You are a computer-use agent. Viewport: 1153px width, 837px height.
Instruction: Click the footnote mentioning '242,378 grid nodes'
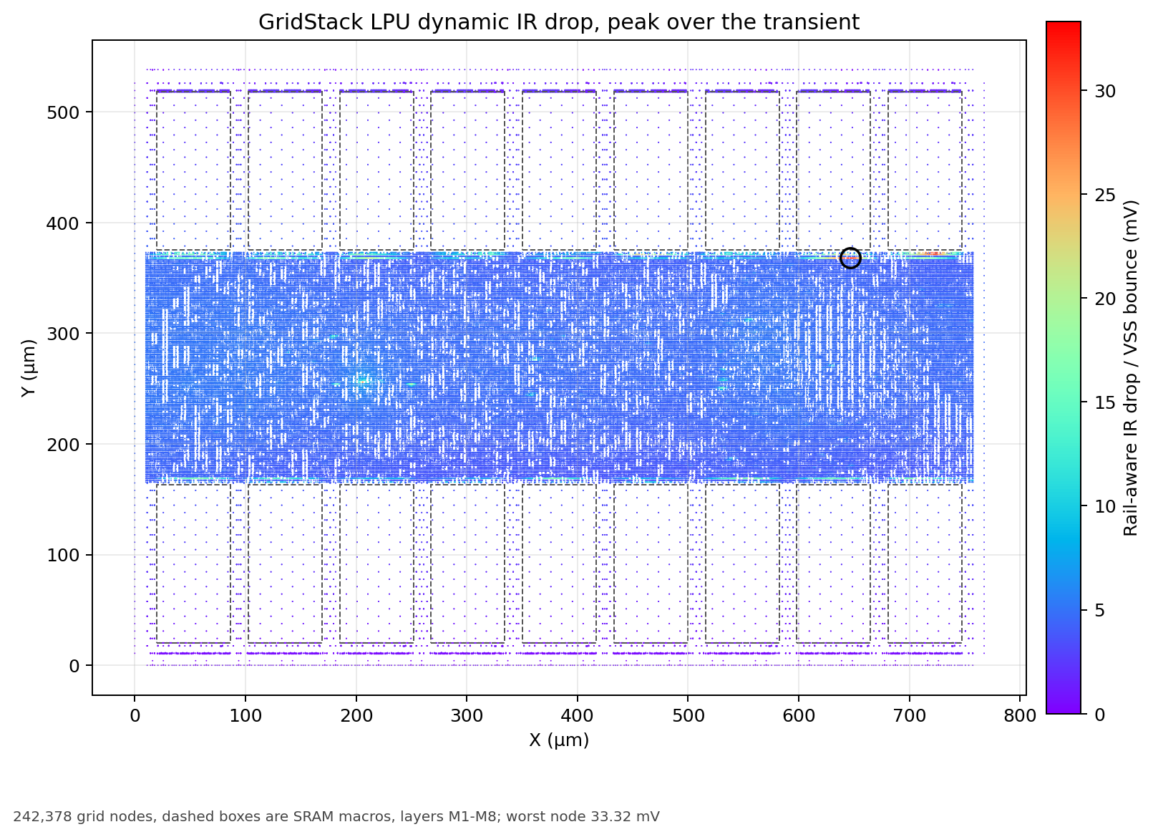(336, 816)
